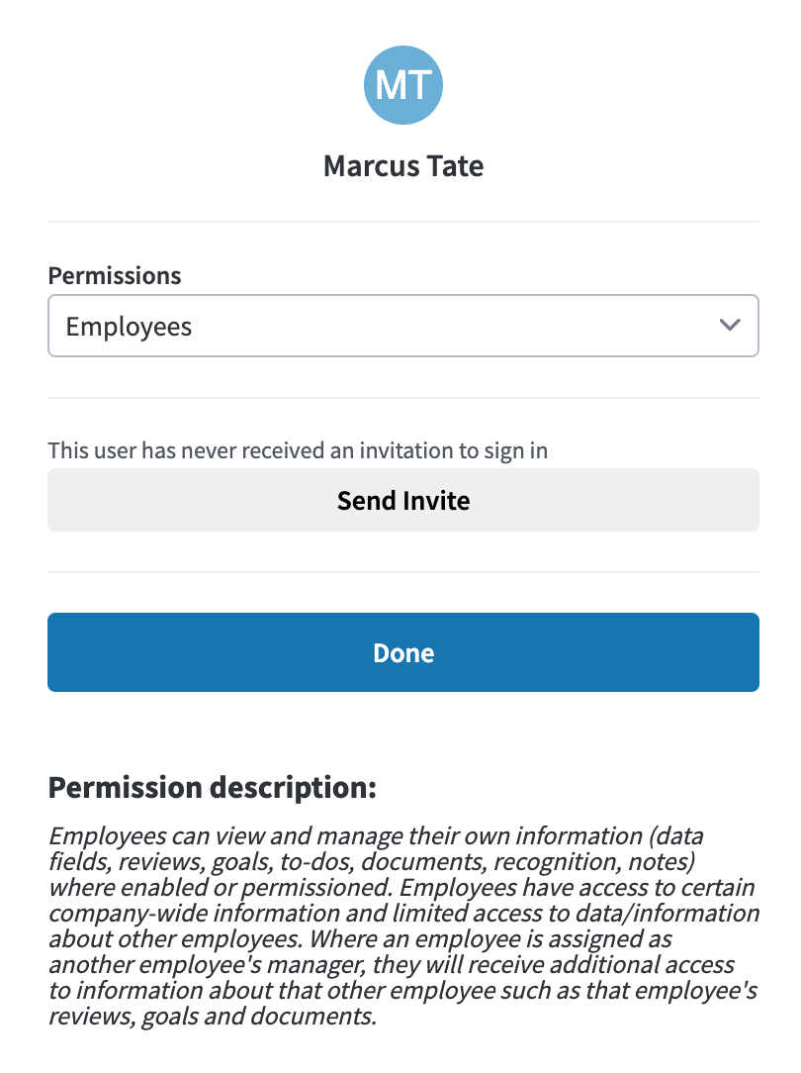The height and width of the screenshot is (1073, 801).
Task: Select the Employees value text in the dropdown
Action: click(x=129, y=327)
